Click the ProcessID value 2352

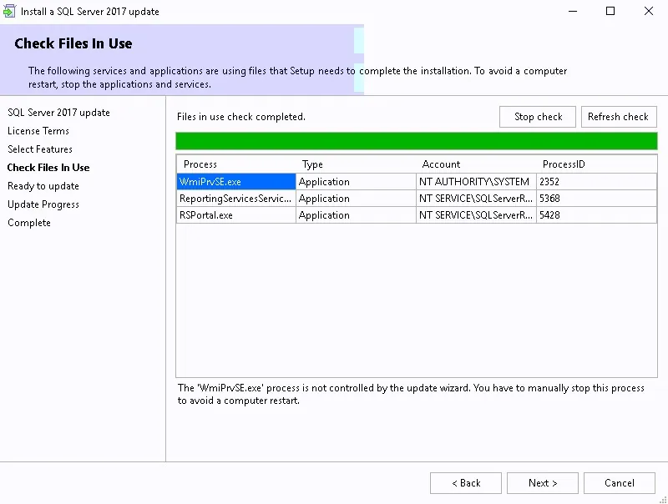pos(596,181)
